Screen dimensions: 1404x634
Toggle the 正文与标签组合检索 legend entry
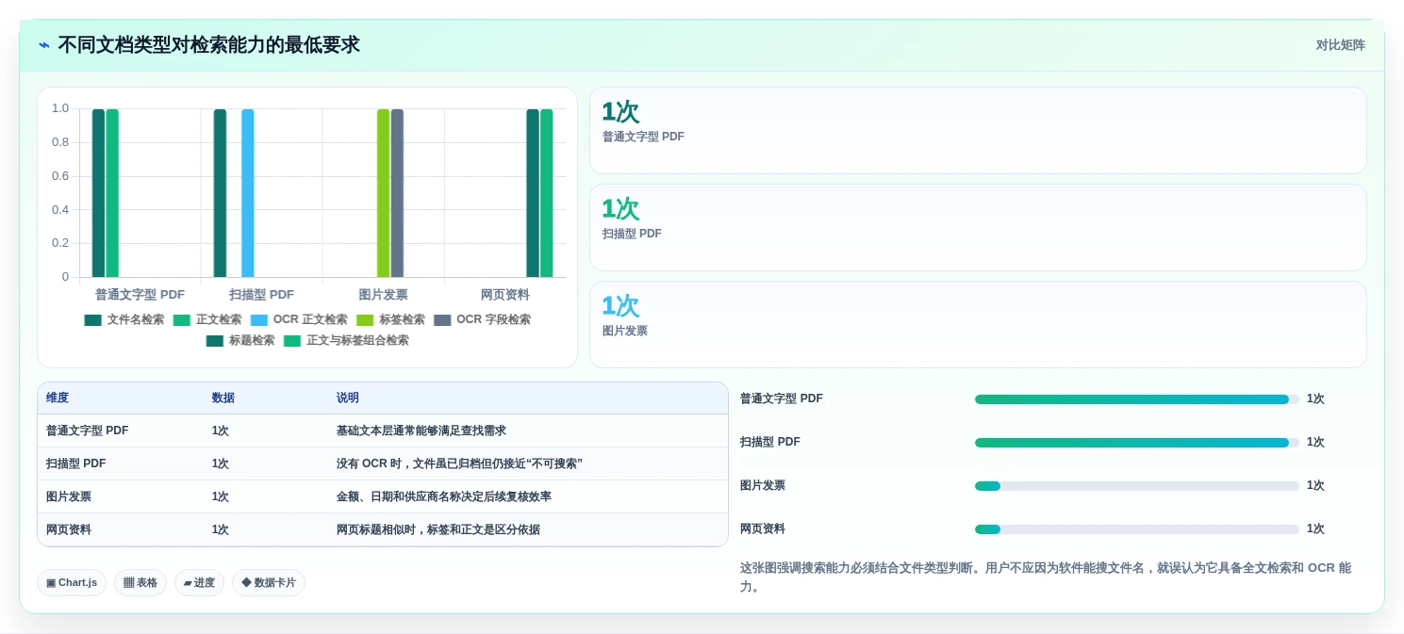click(x=346, y=340)
